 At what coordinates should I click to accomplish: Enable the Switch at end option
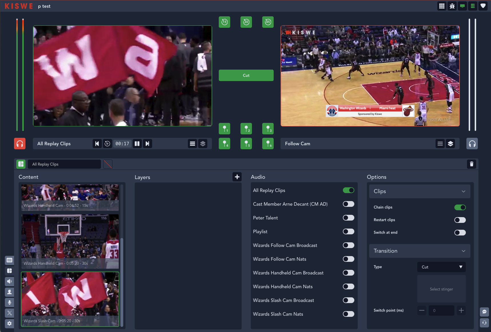click(460, 233)
